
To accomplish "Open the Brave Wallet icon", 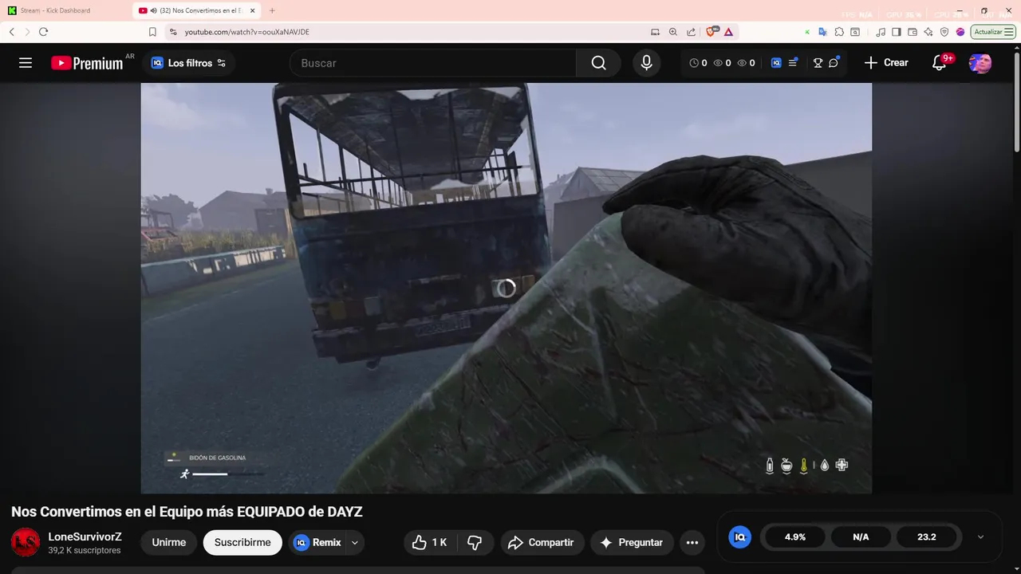I will pos(913,32).
